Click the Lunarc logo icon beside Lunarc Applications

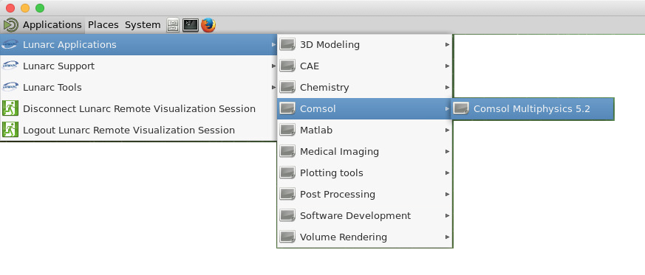(x=10, y=44)
